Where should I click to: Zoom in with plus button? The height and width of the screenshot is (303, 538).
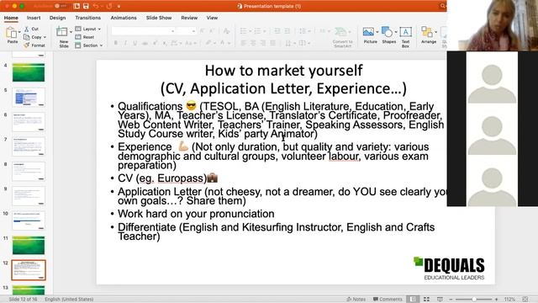[497, 300]
